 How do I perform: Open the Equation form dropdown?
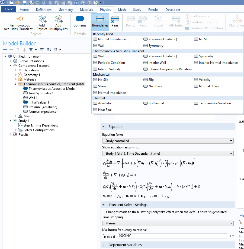168,141
